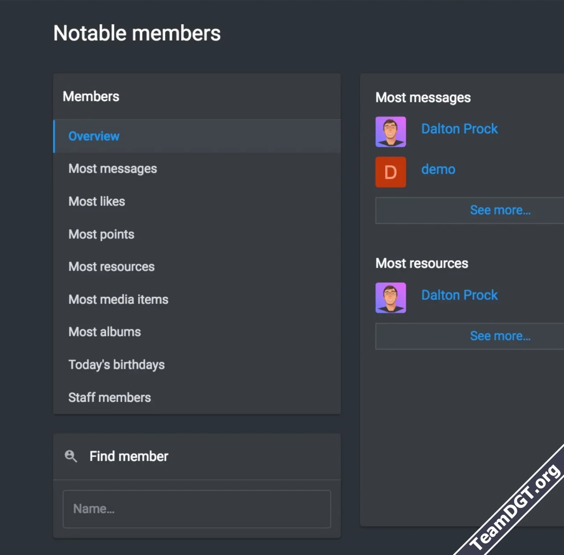
Task: Click Dalton Prock avatar under Most resources
Action: [390, 298]
